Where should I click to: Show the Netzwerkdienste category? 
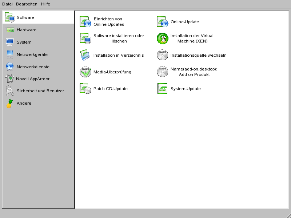tap(33, 67)
